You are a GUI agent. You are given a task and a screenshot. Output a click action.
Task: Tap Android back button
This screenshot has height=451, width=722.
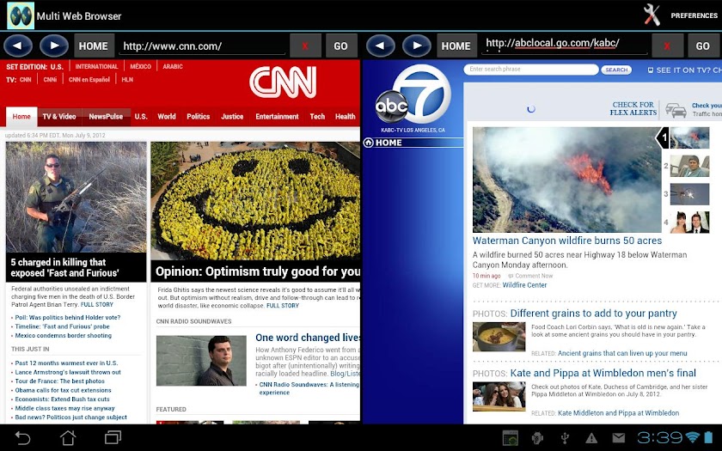[x=22, y=437]
